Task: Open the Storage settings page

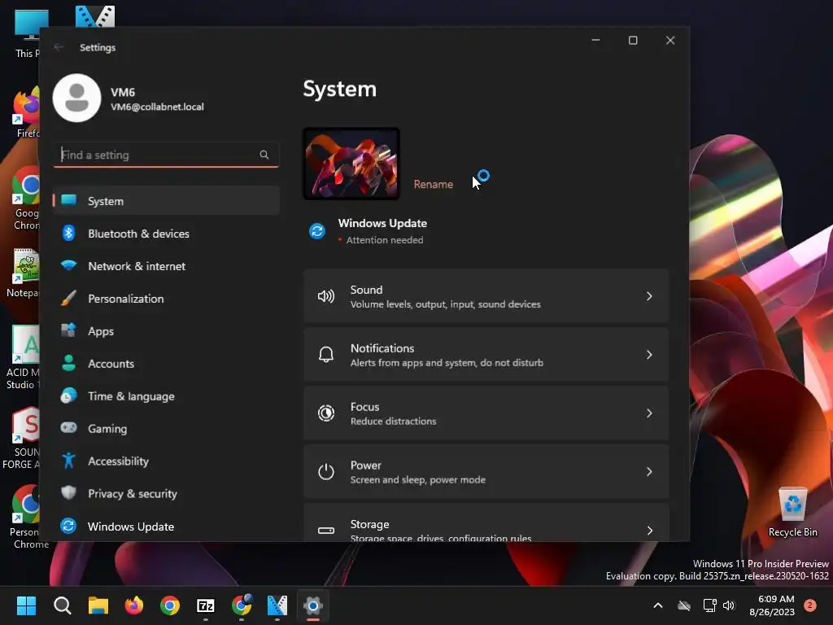Action: [486, 523]
